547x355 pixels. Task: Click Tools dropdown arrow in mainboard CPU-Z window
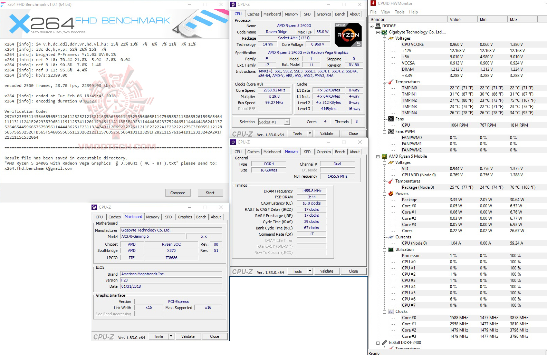tap(171, 336)
